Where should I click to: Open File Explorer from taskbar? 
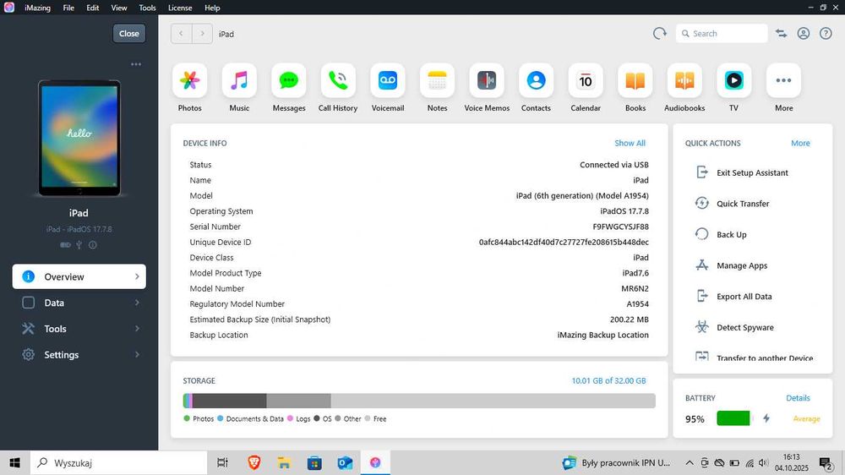click(284, 462)
